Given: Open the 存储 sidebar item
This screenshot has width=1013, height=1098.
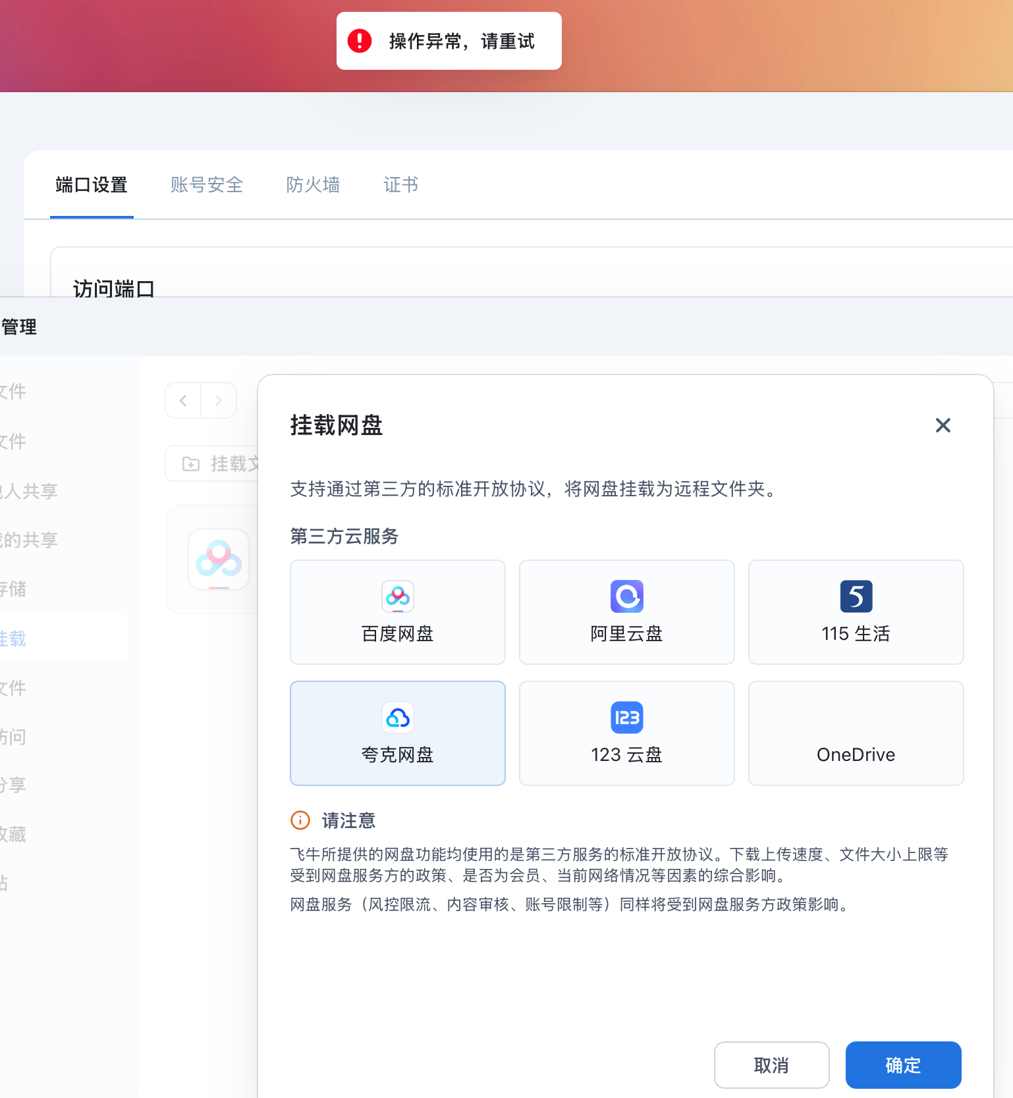Looking at the screenshot, I should (13, 589).
